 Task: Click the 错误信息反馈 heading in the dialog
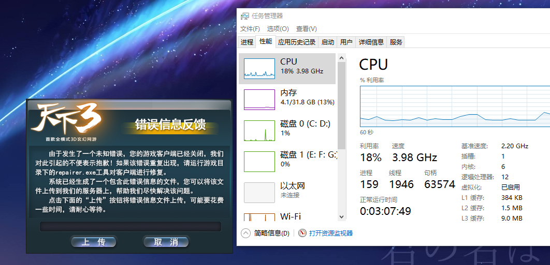170,124
